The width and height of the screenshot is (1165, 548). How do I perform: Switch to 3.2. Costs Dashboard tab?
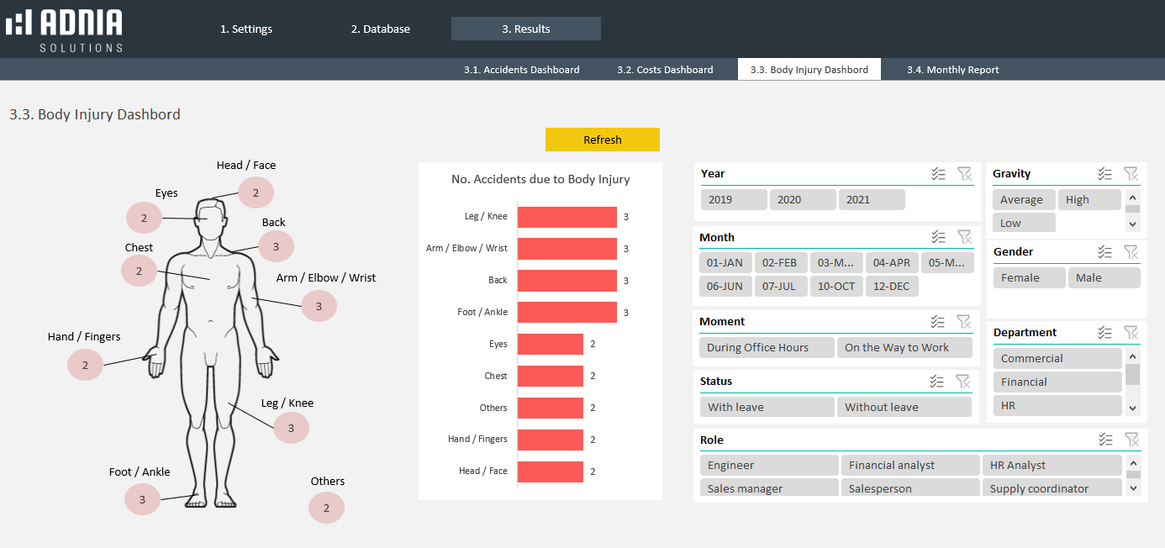[x=664, y=70]
